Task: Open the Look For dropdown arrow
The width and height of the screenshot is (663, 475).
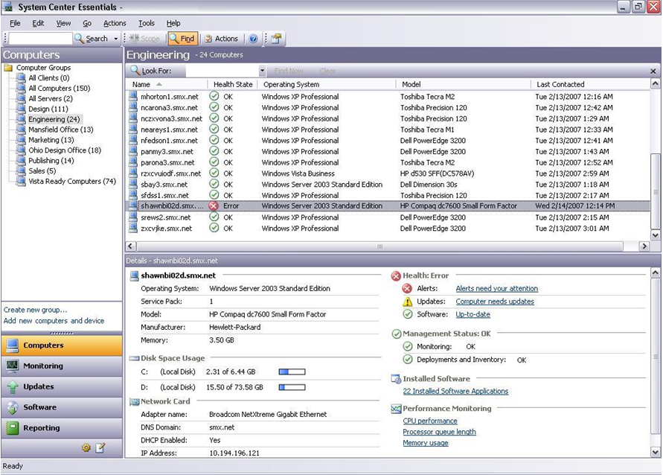Action: click(262, 71)
